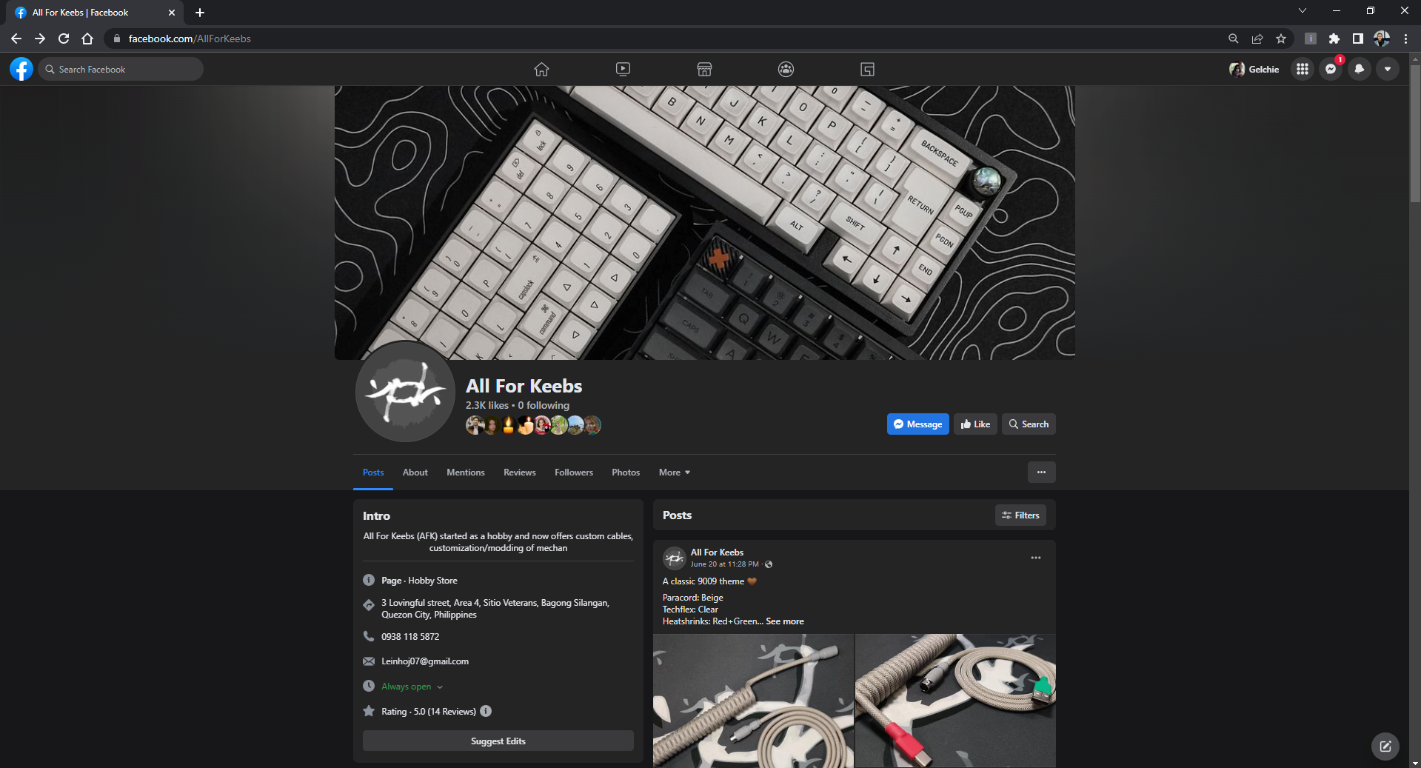Go to Marketplace icon

tap(704, 69)
